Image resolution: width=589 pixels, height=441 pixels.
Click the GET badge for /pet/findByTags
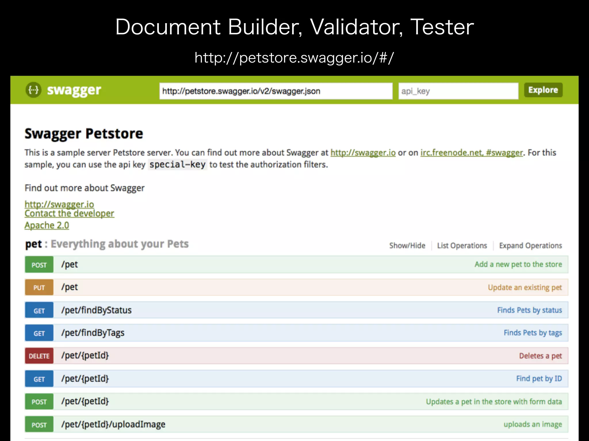39,333
